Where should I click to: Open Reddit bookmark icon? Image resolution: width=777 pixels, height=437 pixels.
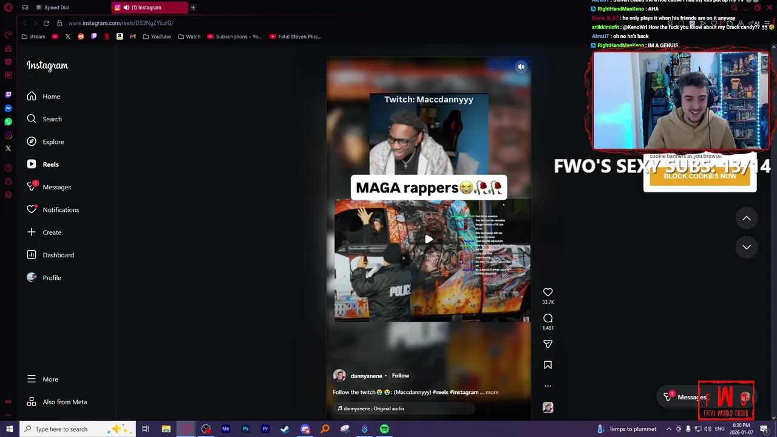pyautogui.click(x=81, y=36)
